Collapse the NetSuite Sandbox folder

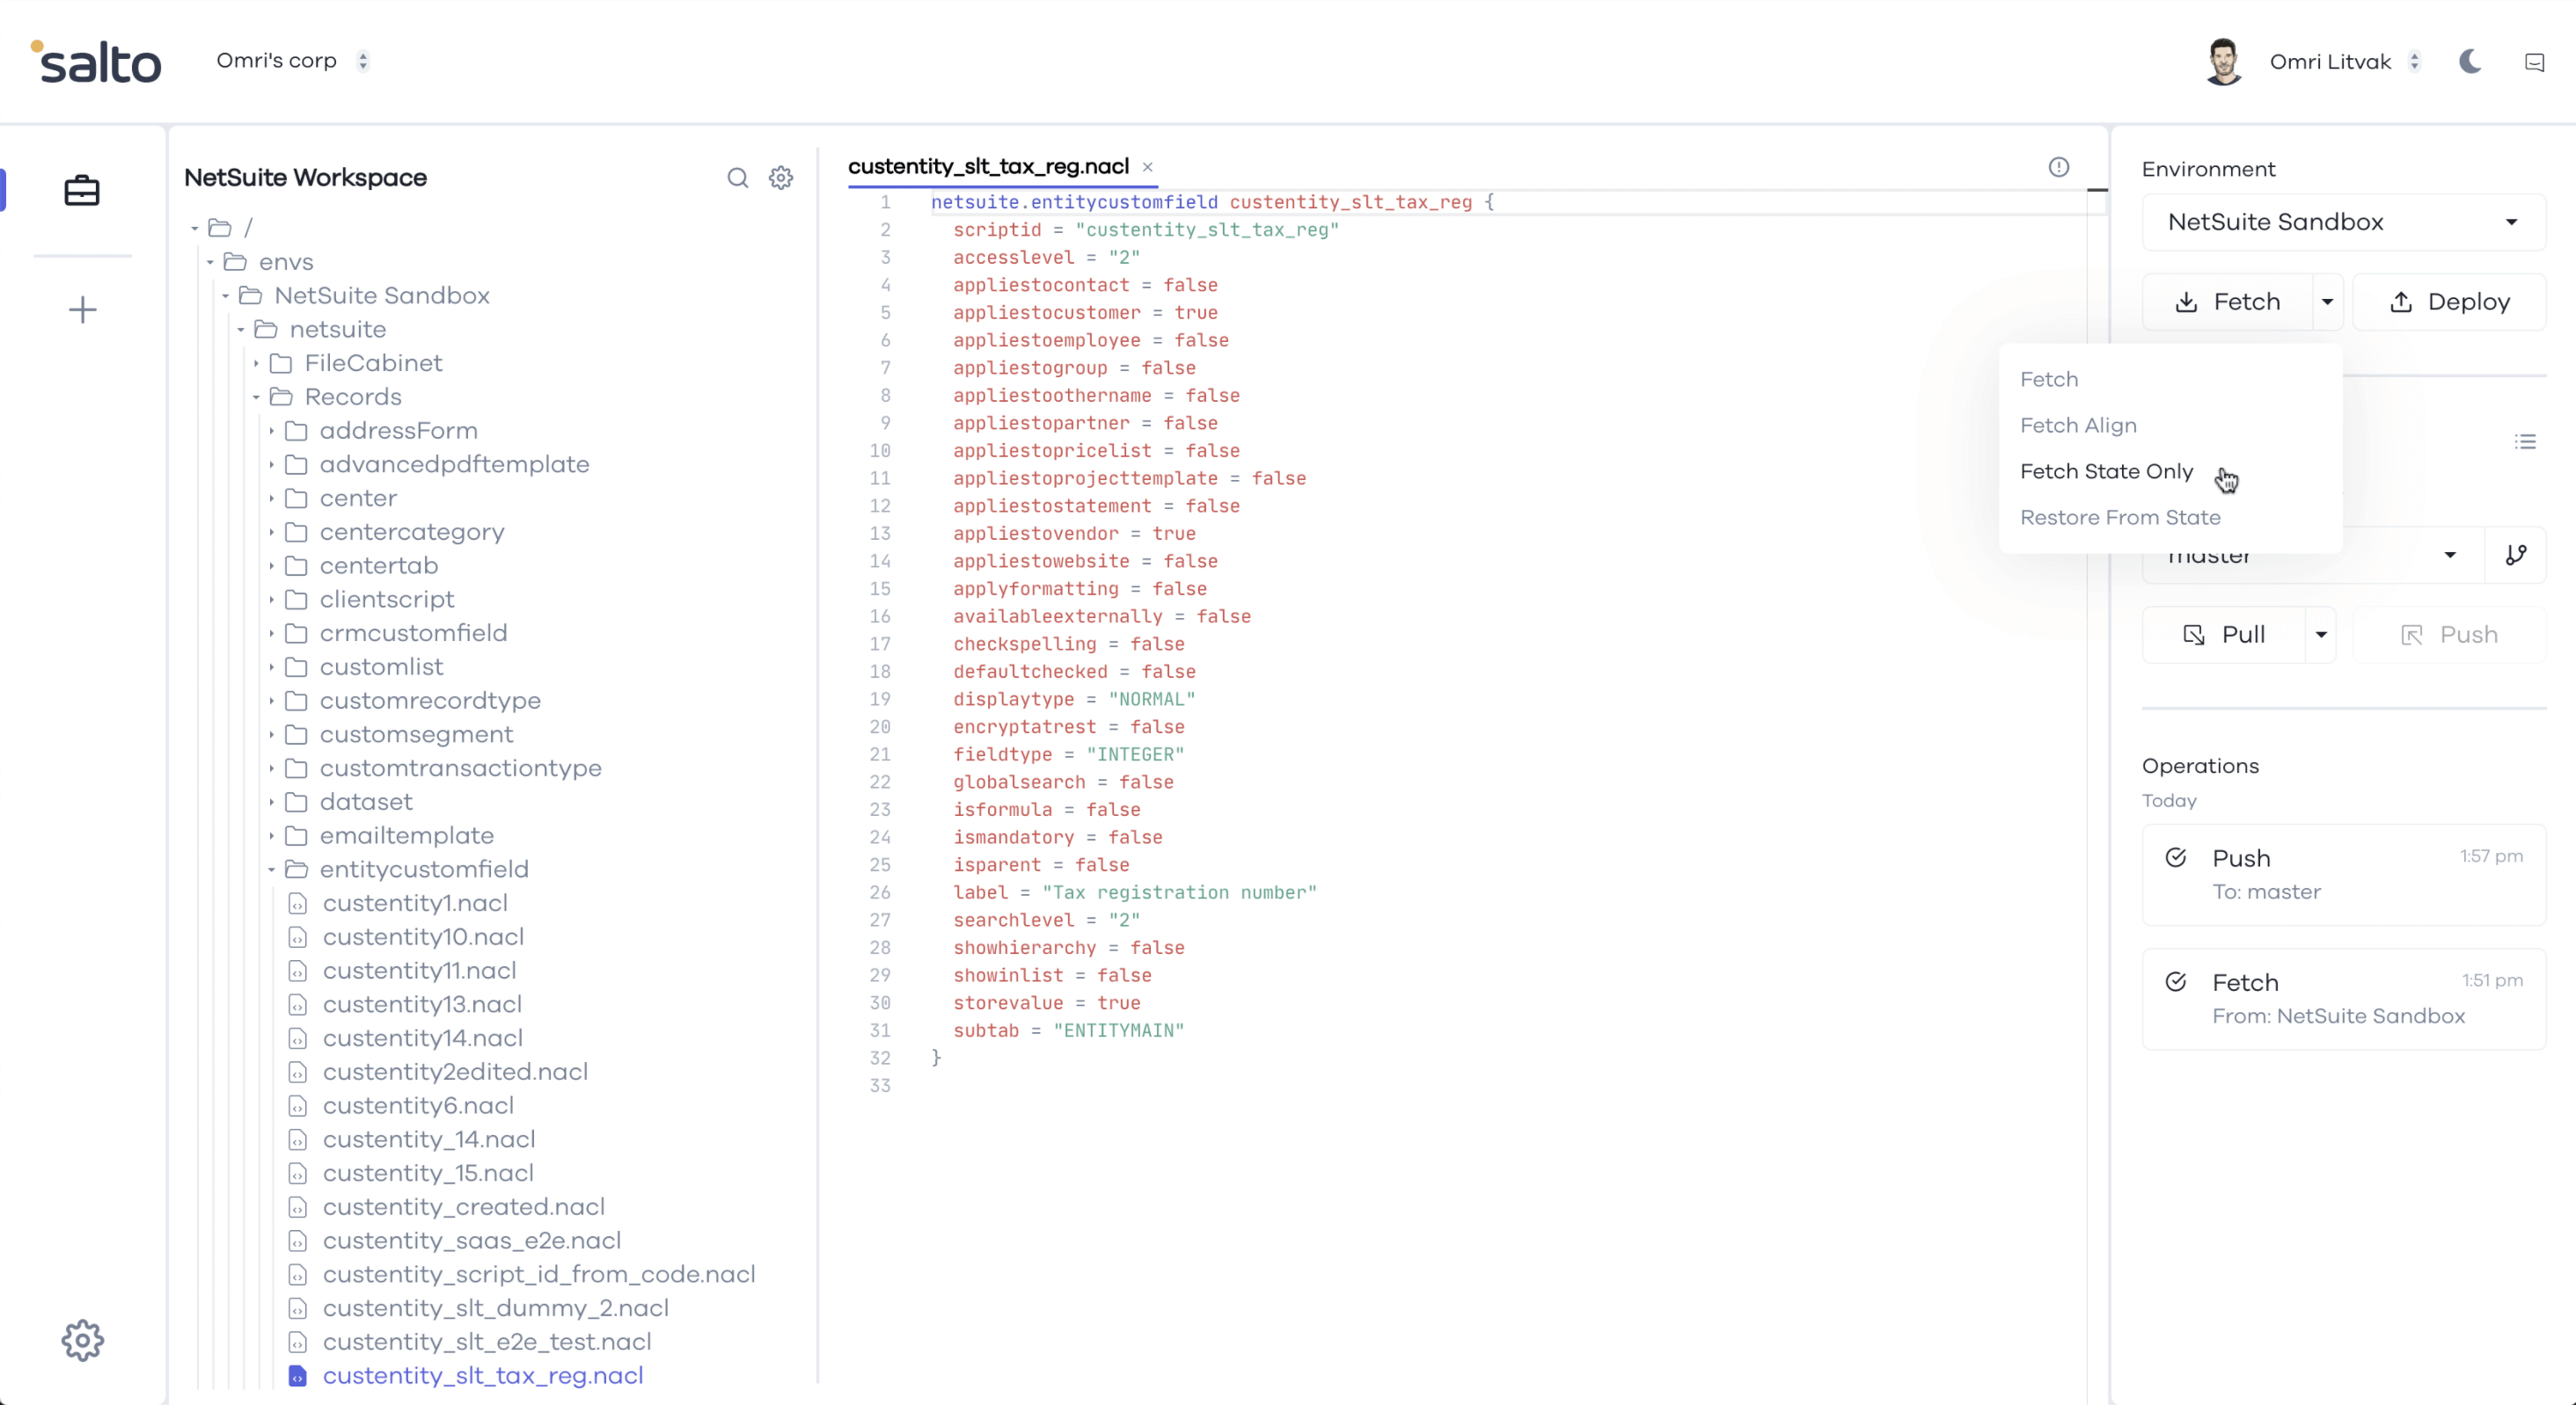click(225, 295)
